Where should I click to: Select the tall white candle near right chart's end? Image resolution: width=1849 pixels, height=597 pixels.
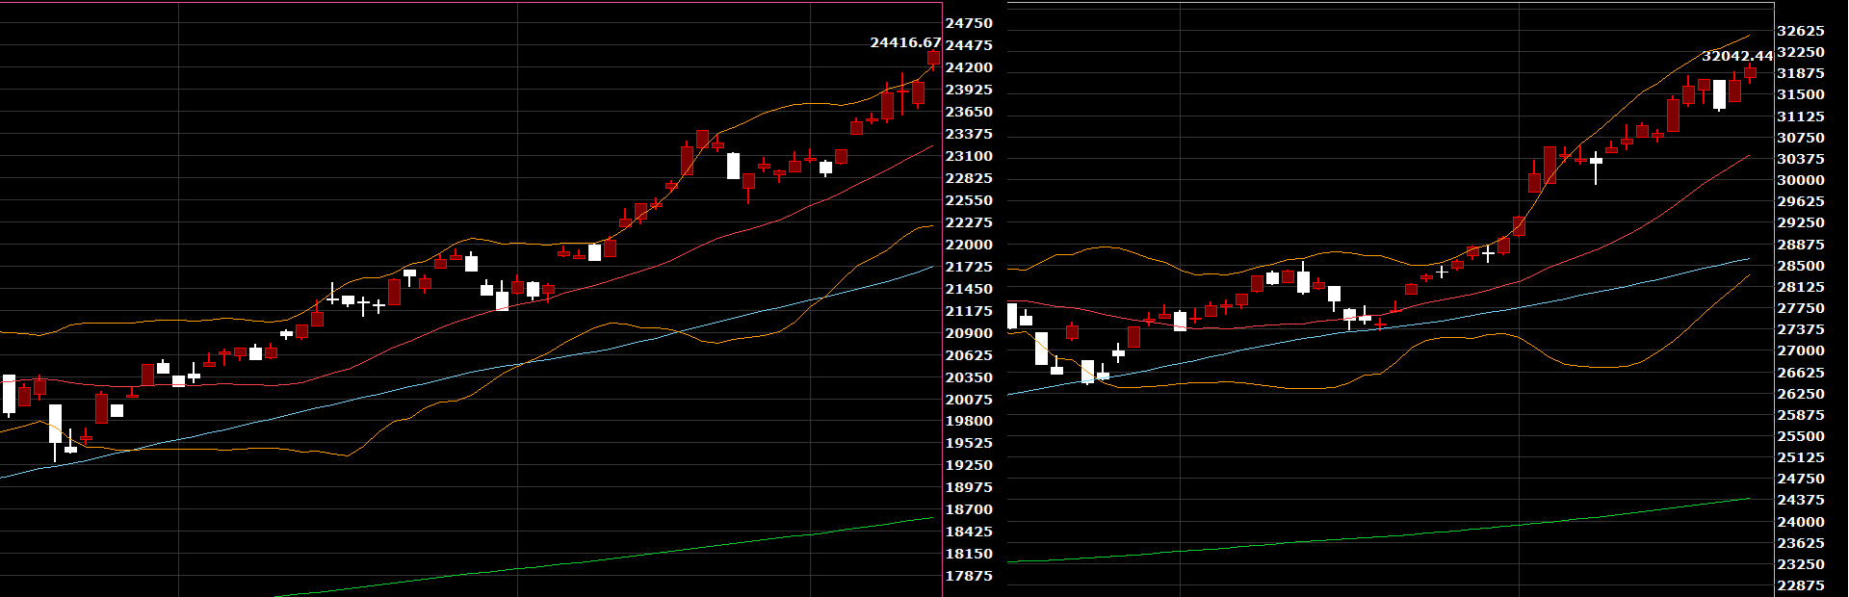pos(1719,94)
